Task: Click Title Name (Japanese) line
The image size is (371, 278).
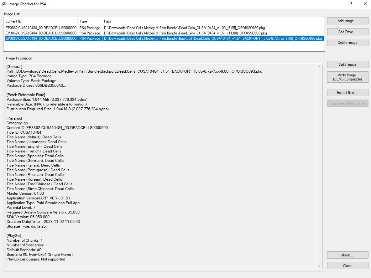Action: pyautogui.click(x=36, y=142)
